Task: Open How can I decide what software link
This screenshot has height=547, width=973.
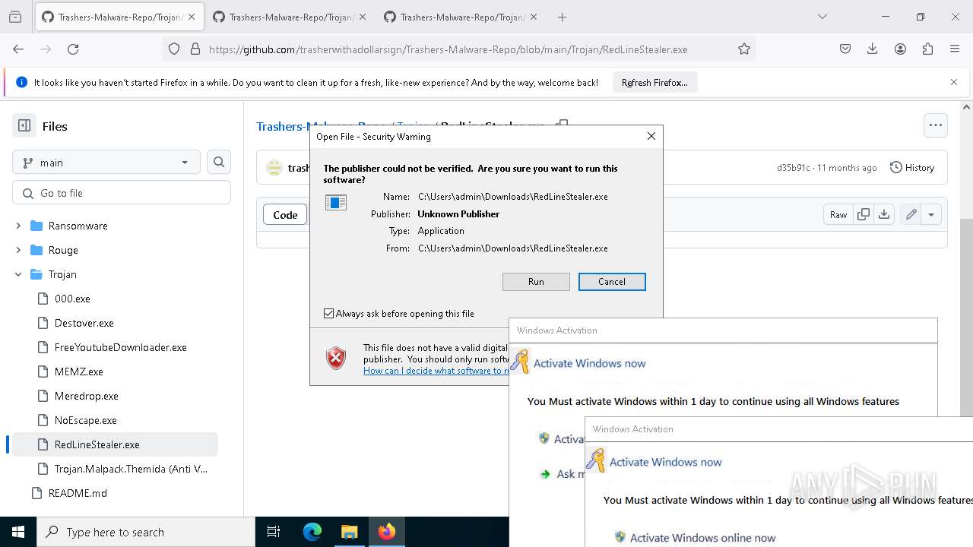Action: click(436, 371)
